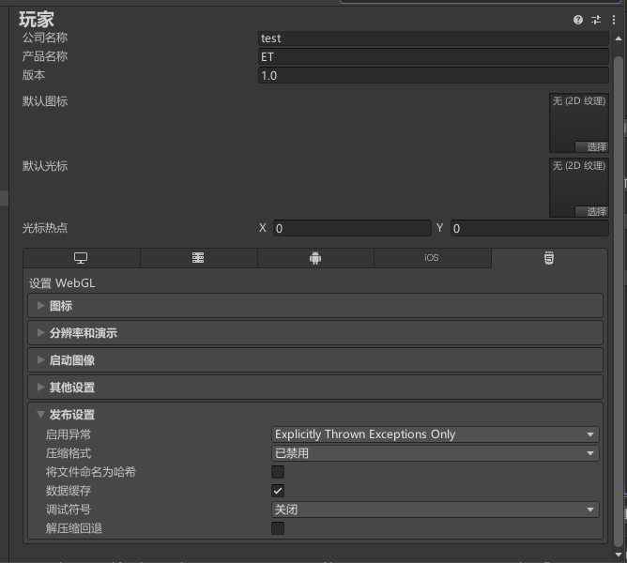This screenshot has height=563, width=627.
Task: Switch to the dedicated server platform tab
Action: click(x=198, y=258)
